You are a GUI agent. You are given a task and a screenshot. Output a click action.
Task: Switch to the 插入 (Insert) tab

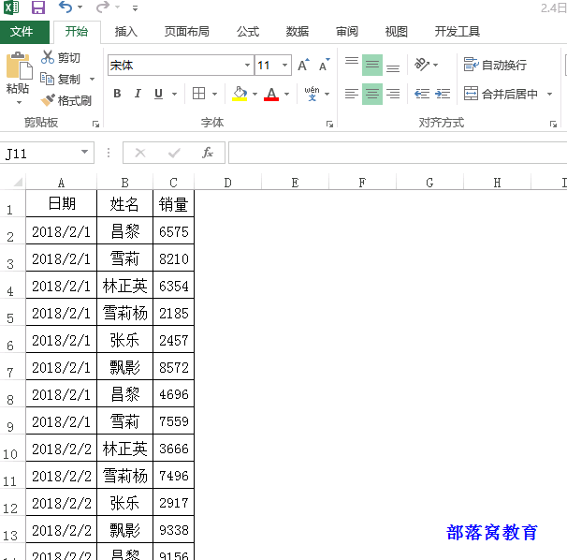(x=125, y=32)
